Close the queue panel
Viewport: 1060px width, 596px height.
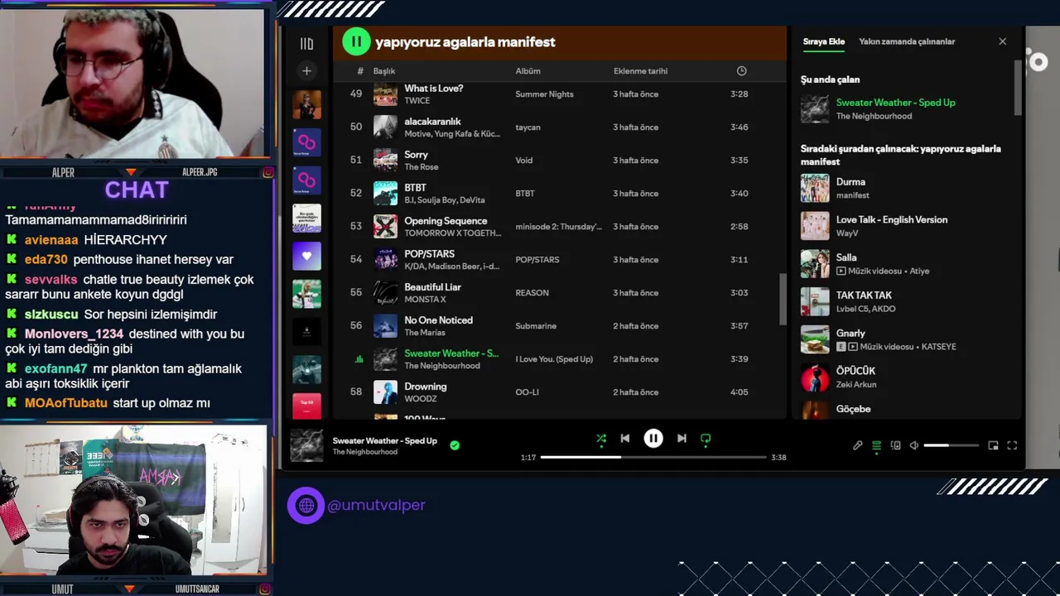[1002, 41]
